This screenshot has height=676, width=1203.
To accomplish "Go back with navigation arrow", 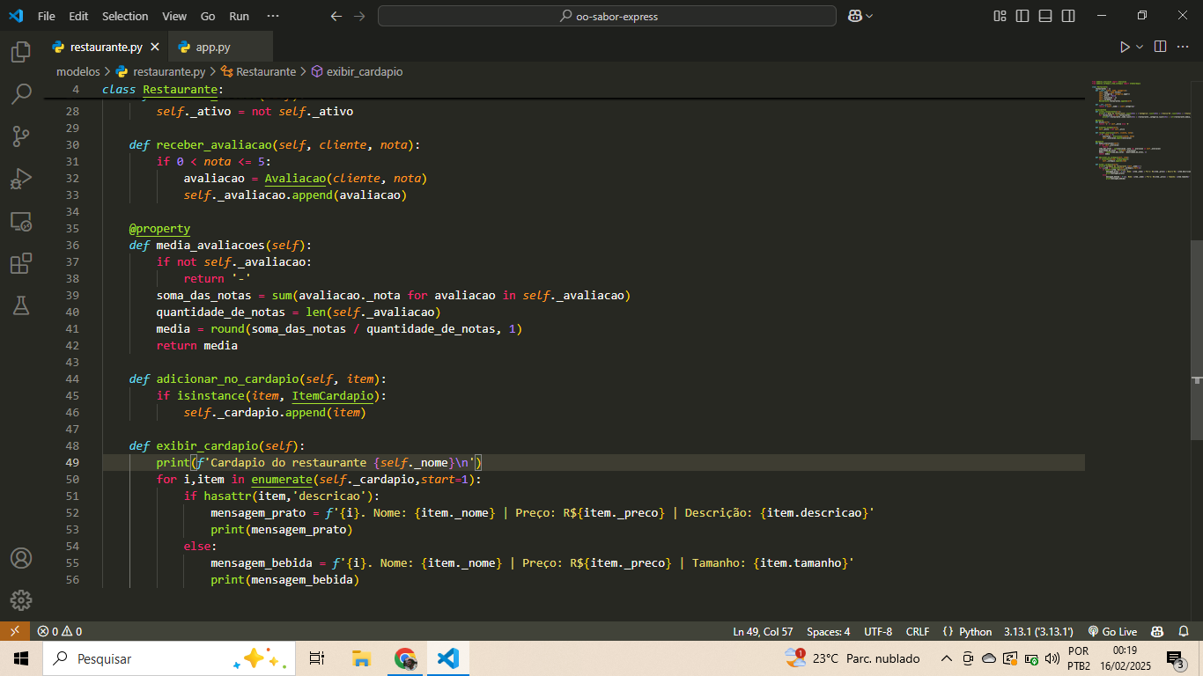I will (x=336, y=16).
